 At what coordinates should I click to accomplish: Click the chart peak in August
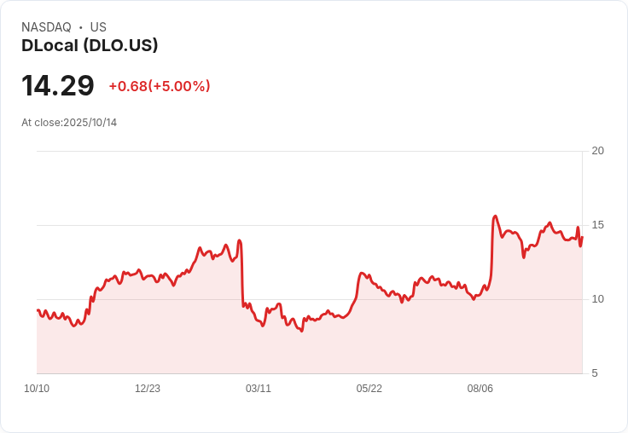(496, 216)
